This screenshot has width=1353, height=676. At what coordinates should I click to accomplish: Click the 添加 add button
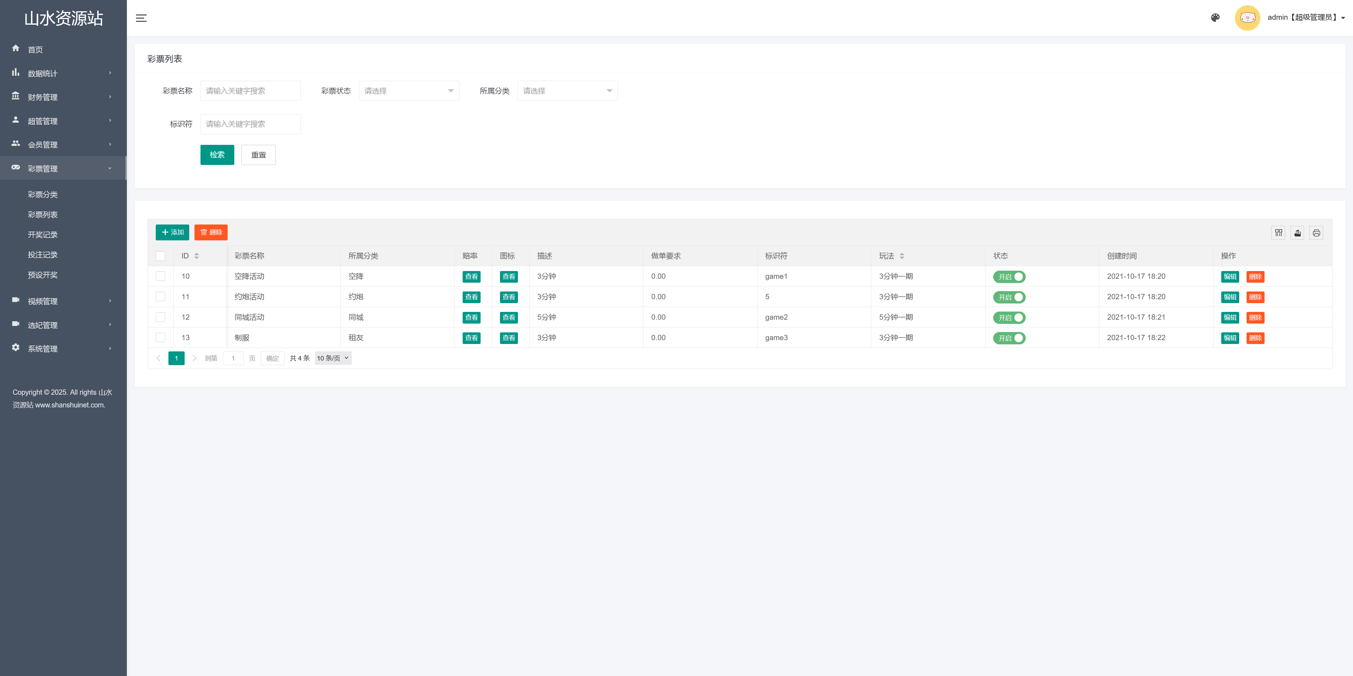pos(172,232)
